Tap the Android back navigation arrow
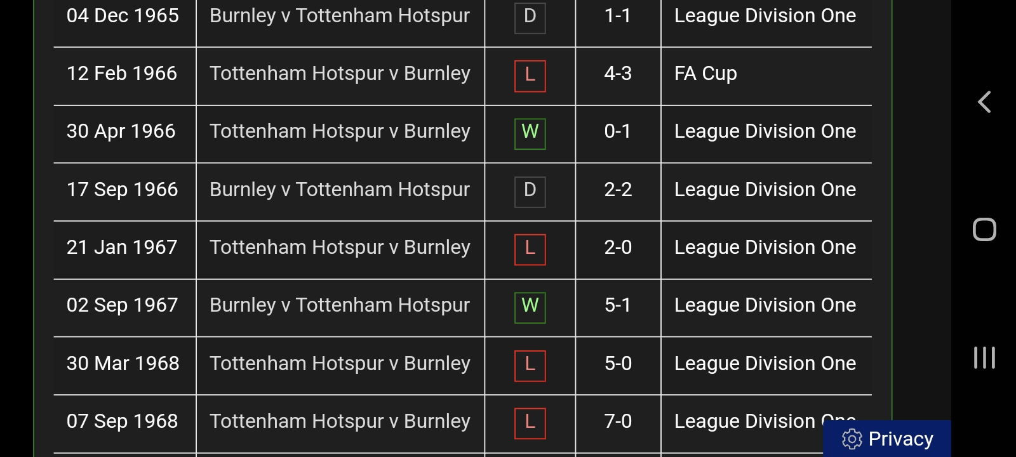 pos(984,102)
